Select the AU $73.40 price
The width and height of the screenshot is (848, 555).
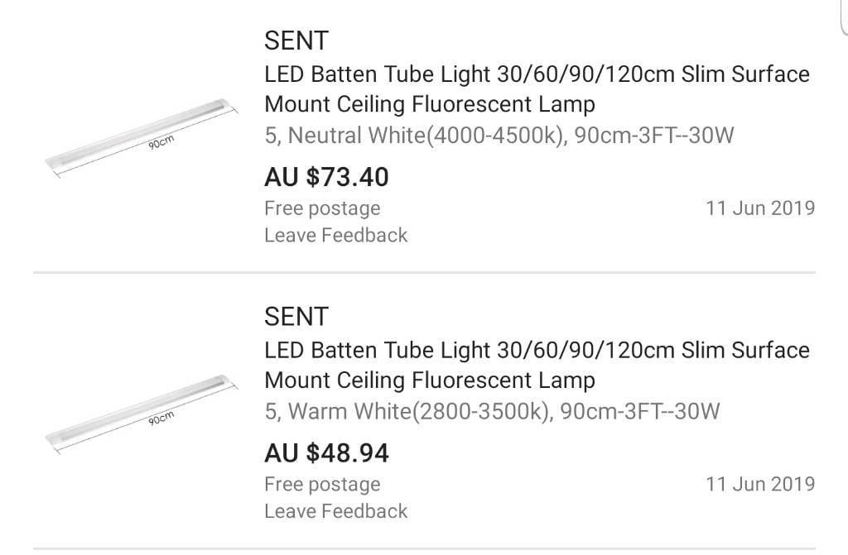pyautogui.click(x=326, y=177)
